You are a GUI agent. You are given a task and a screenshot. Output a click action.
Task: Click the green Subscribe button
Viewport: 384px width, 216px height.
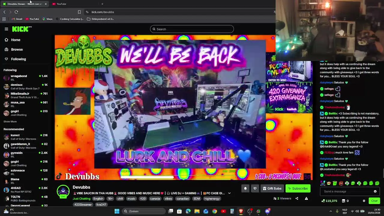pyautogui.click(x=298, y=188)
